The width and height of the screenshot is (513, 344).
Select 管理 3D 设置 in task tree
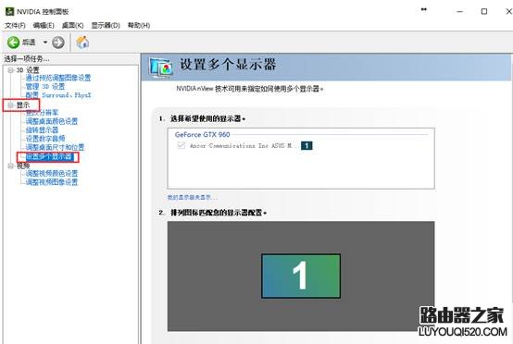coord(45,87)
